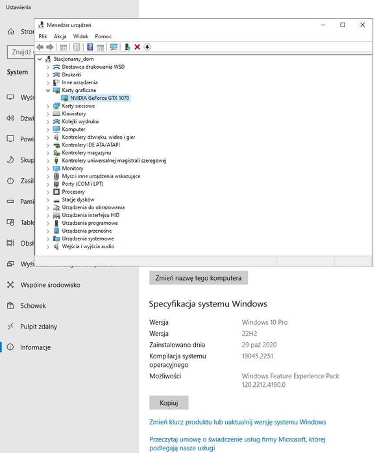Screen dimensions: 377x453
Task: Click the Zmień nazwę tego komputera button
Action: (x=199, y=277)
